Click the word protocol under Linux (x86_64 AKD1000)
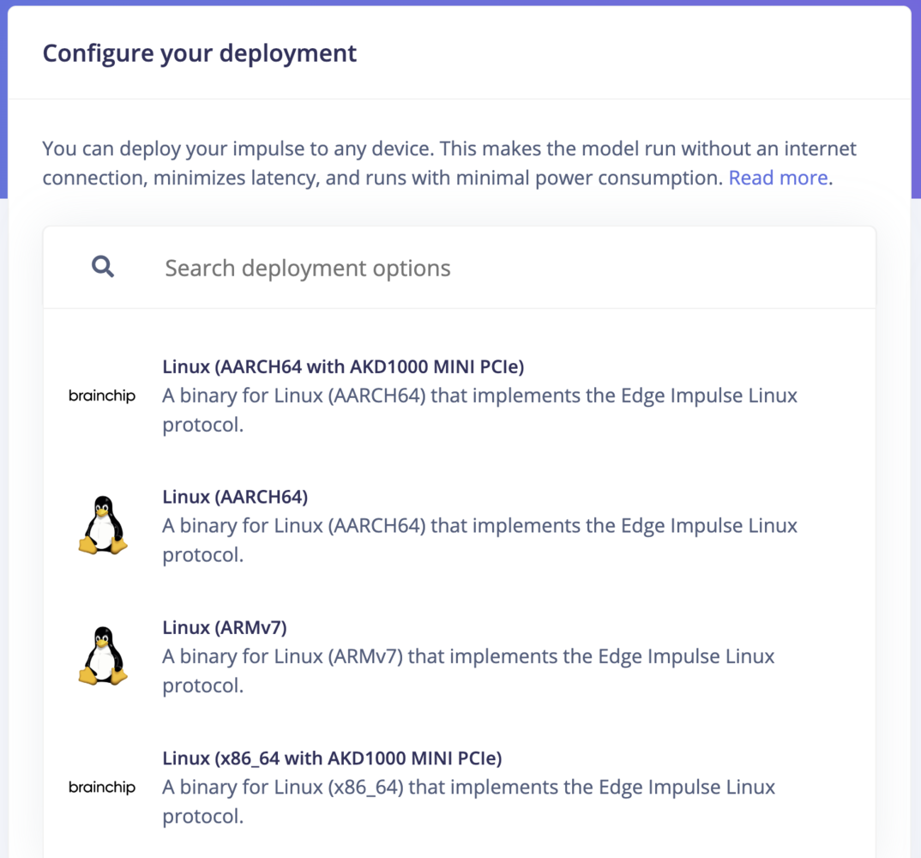 202,816
